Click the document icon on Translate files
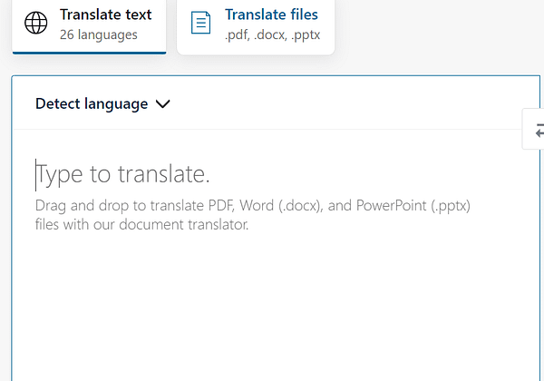The height and width of the screenshot is (381, 544). [201, 24]
